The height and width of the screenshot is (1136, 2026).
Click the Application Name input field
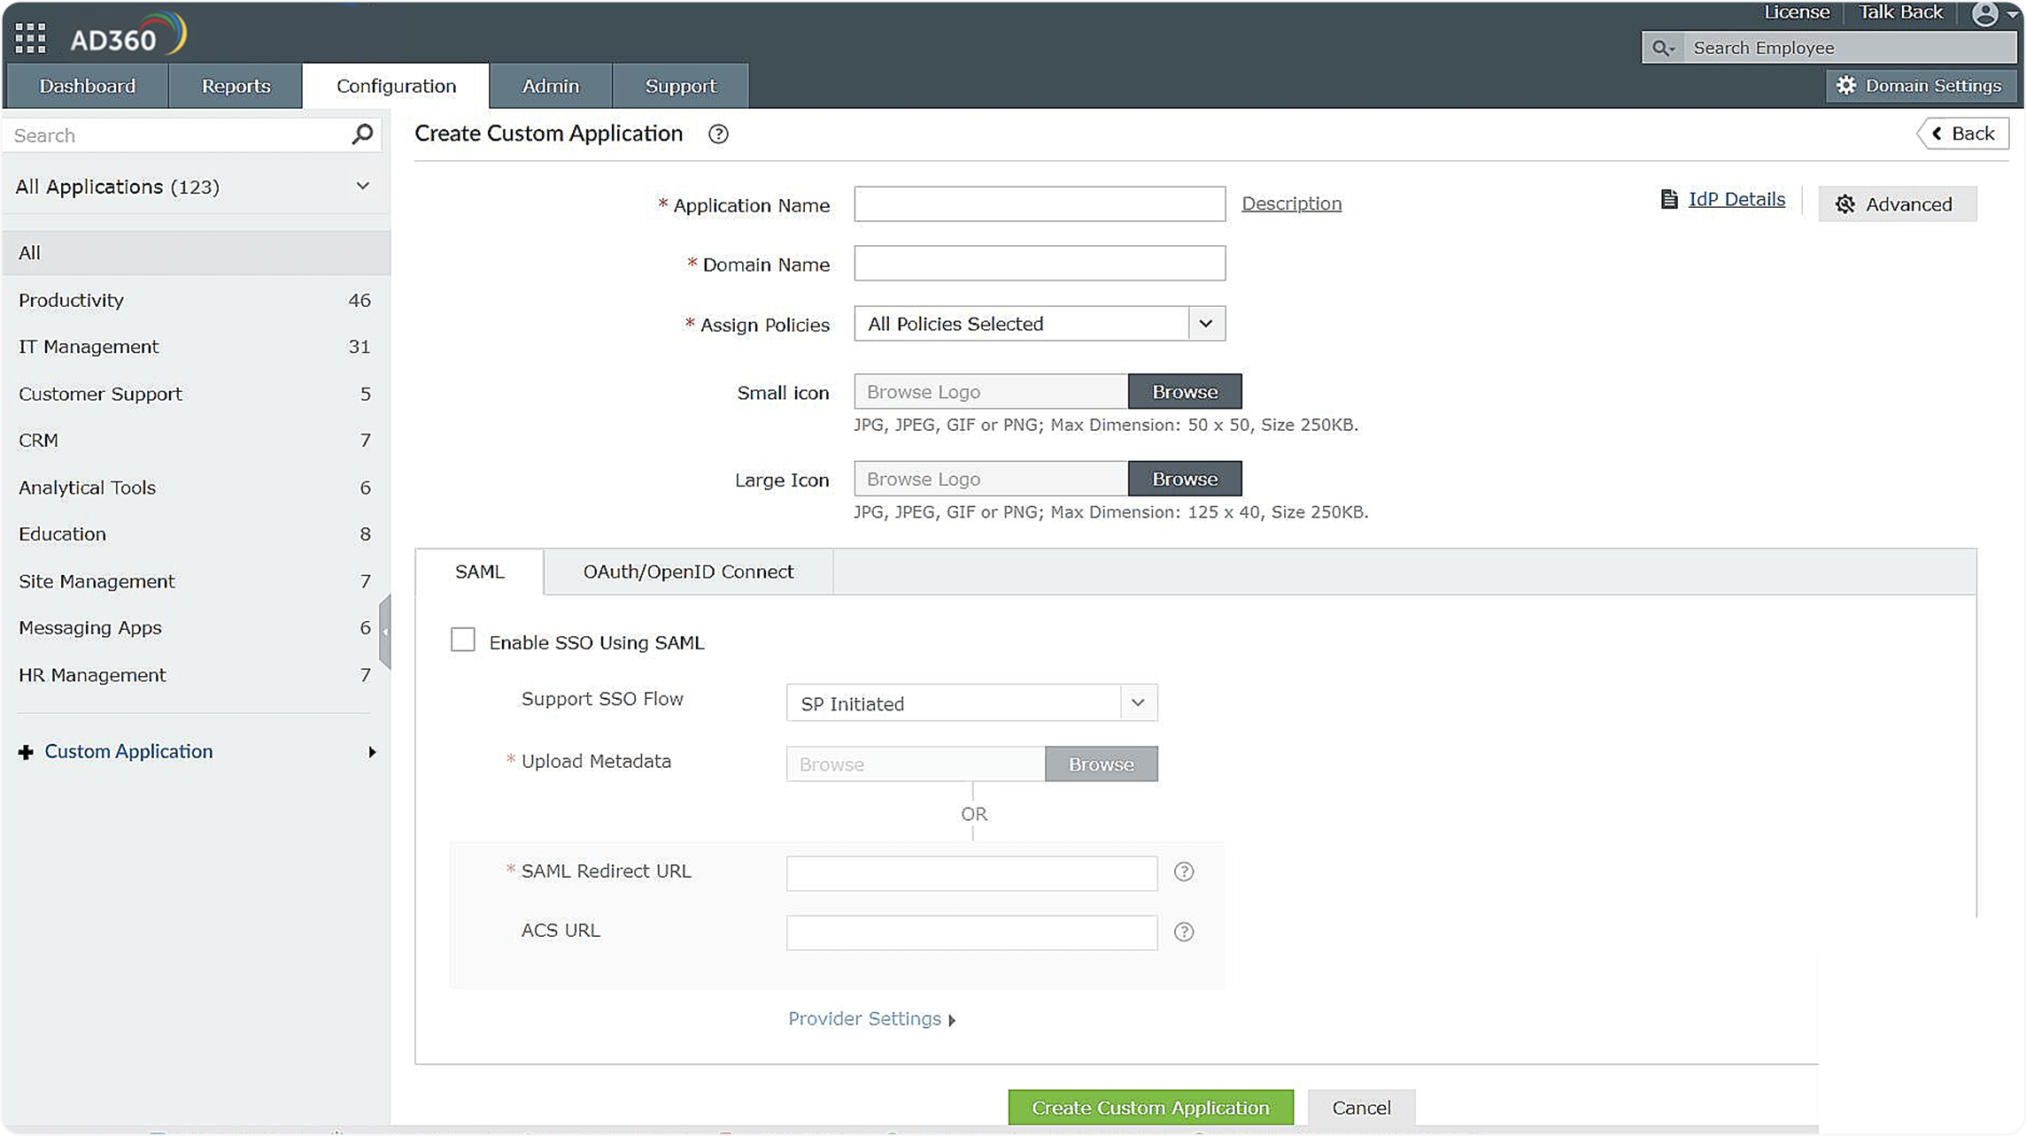point(1039,204)
